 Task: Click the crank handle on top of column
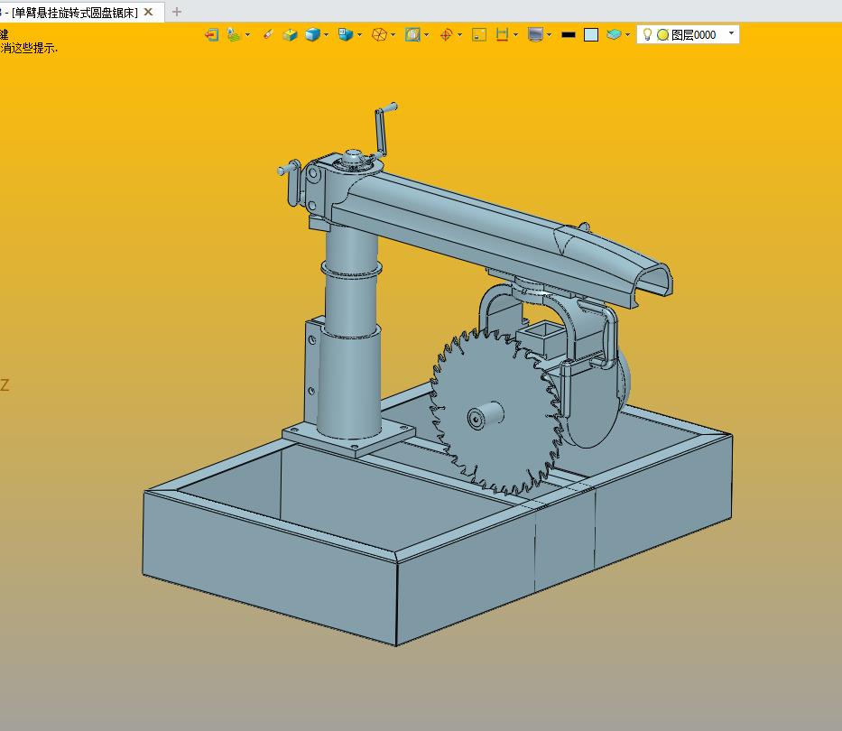point(384,129)
